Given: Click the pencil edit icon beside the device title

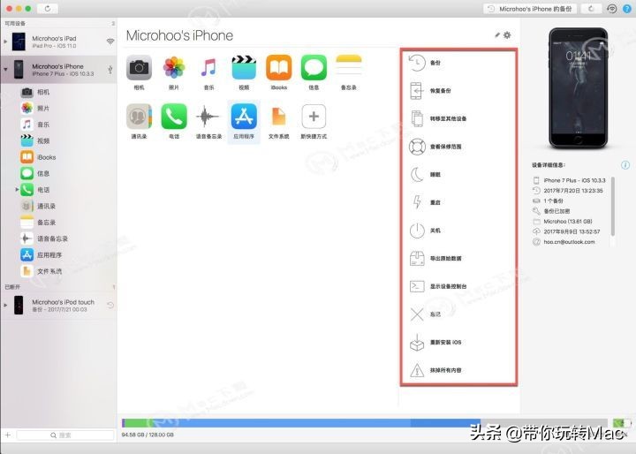Looking at the screenshot, I should pyautogui.click(x=496, y=35).
